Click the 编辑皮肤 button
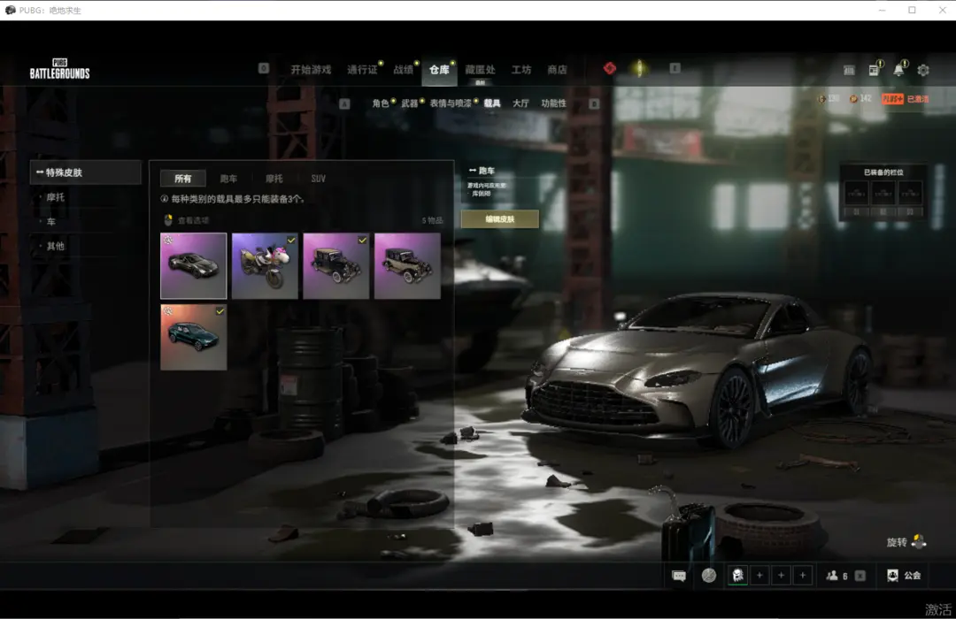The image size is (956, 619). [500, 219]
